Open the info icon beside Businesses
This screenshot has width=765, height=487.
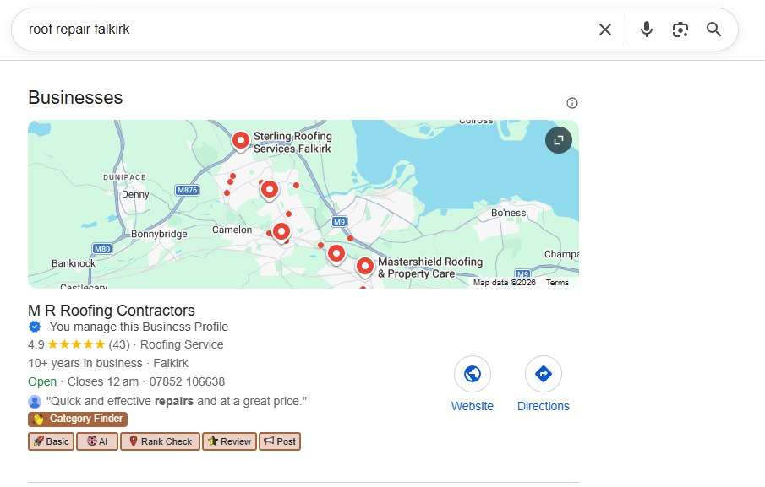click(x=571, y=102)
